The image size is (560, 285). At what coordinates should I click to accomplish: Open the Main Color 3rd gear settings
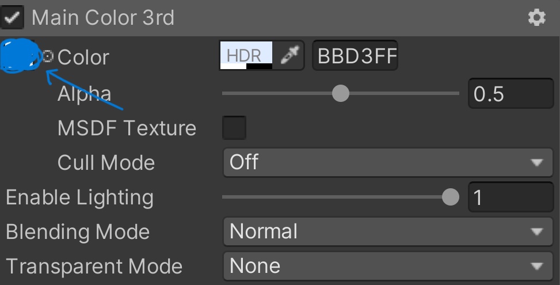[536, 18]
